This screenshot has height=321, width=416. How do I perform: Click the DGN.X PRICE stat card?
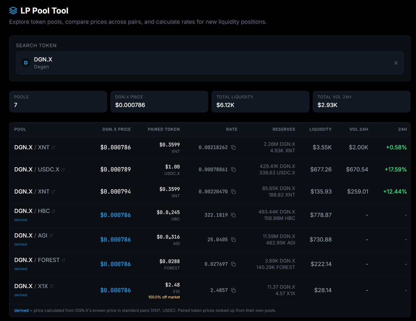click(x=159, y=101)
